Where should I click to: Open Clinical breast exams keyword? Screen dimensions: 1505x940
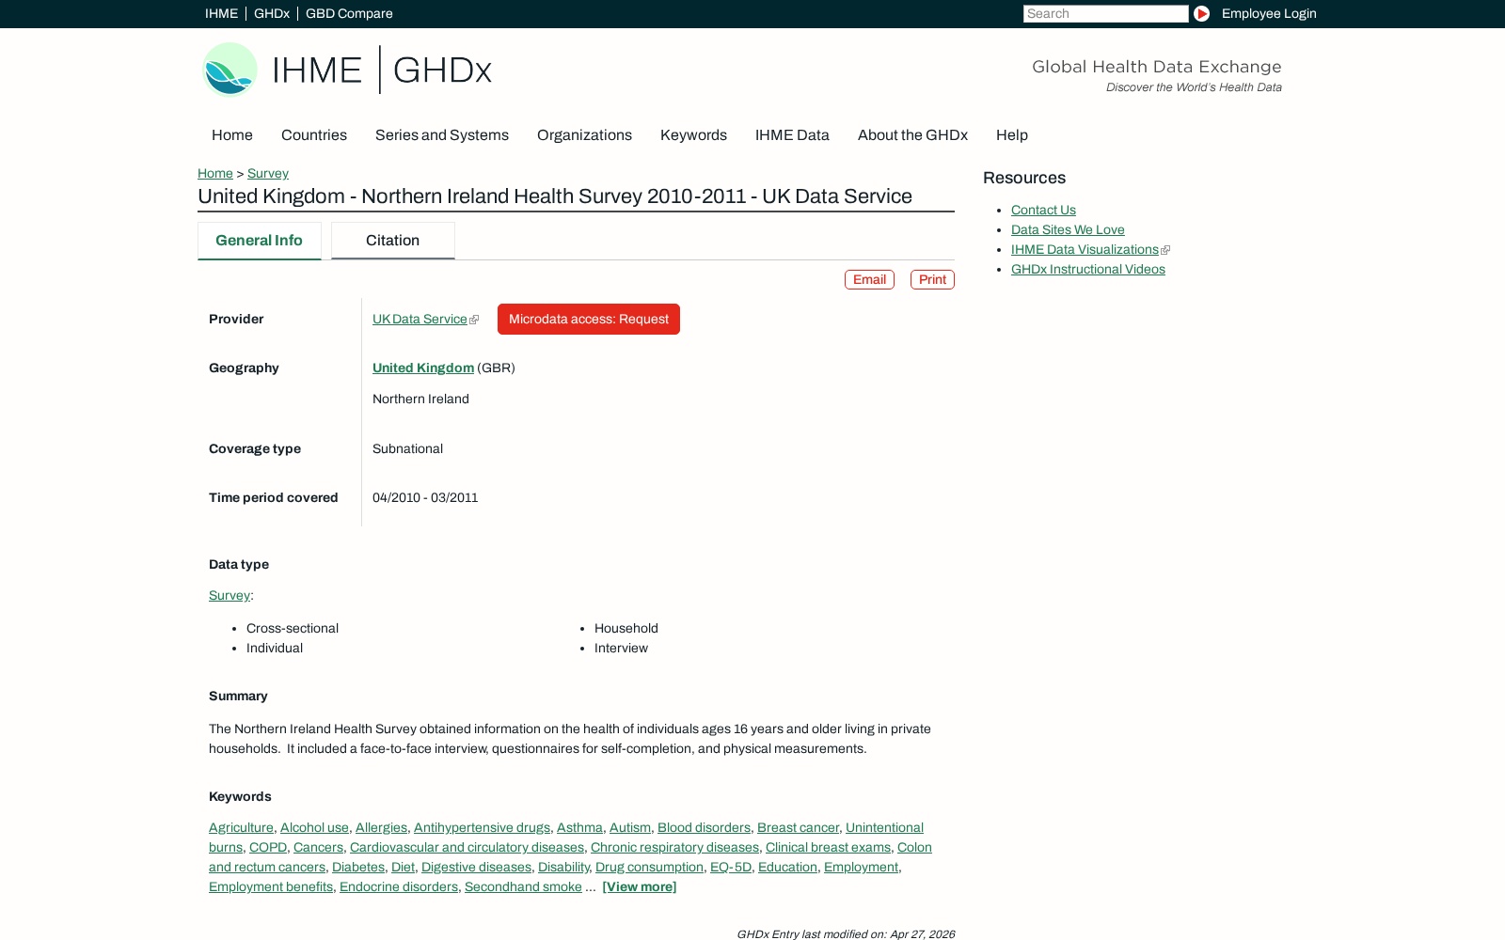pos(828,848)
